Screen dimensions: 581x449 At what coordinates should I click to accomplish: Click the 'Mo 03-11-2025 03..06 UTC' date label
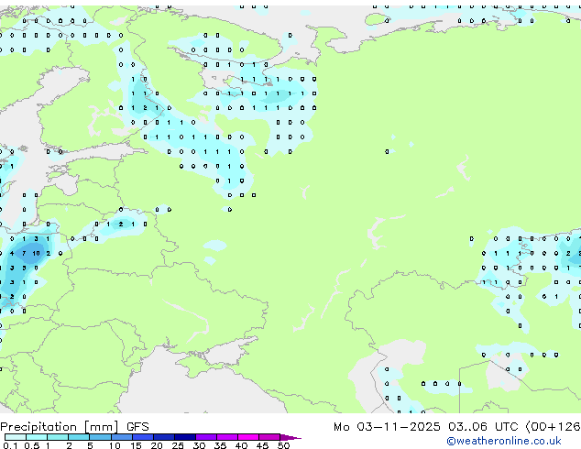coord(426,427)
